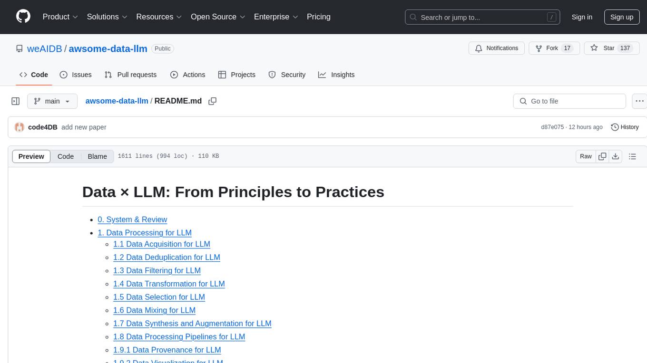The image size is (647, 363).
Task: Click the Sign up button
Action: pyautogui.click(x=622, y=17)
